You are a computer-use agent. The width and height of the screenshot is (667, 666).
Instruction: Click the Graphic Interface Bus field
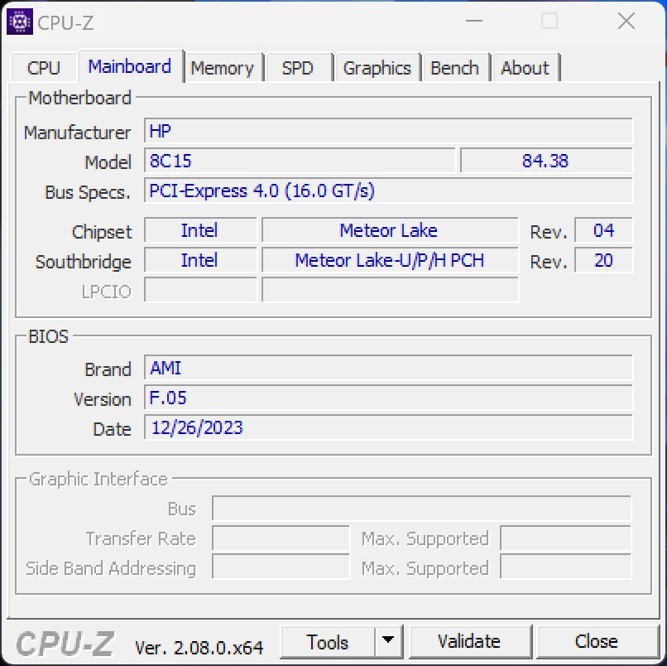421,509
